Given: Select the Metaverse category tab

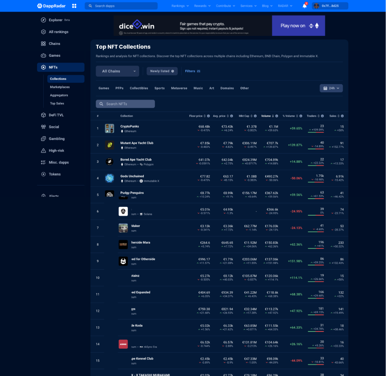Looking at the screenshot, I should coord(179,88).
